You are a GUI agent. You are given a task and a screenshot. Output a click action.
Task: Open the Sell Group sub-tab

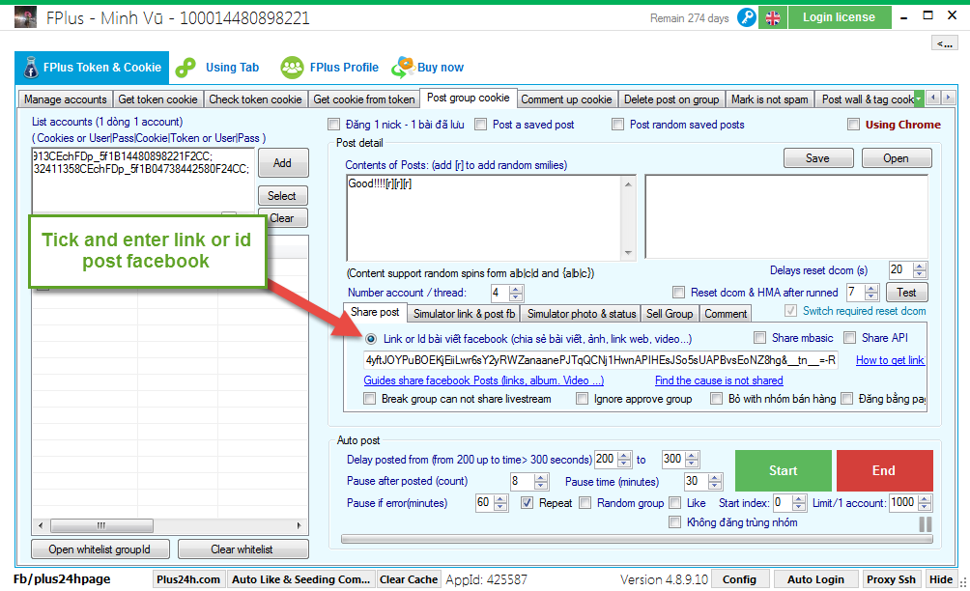tap(670, 314)
